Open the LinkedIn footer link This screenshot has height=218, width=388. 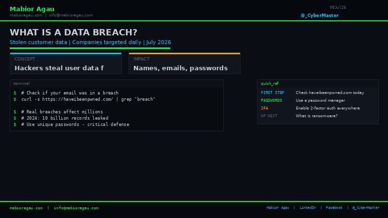[307, 208]
